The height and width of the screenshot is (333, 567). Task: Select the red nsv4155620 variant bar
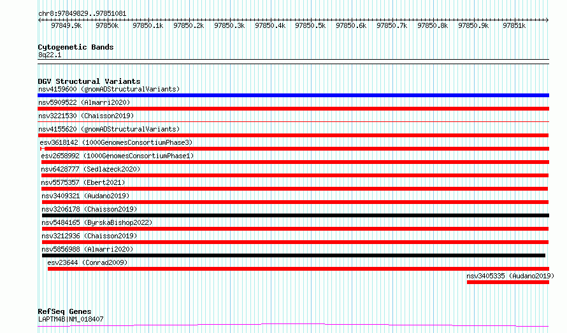293,135
